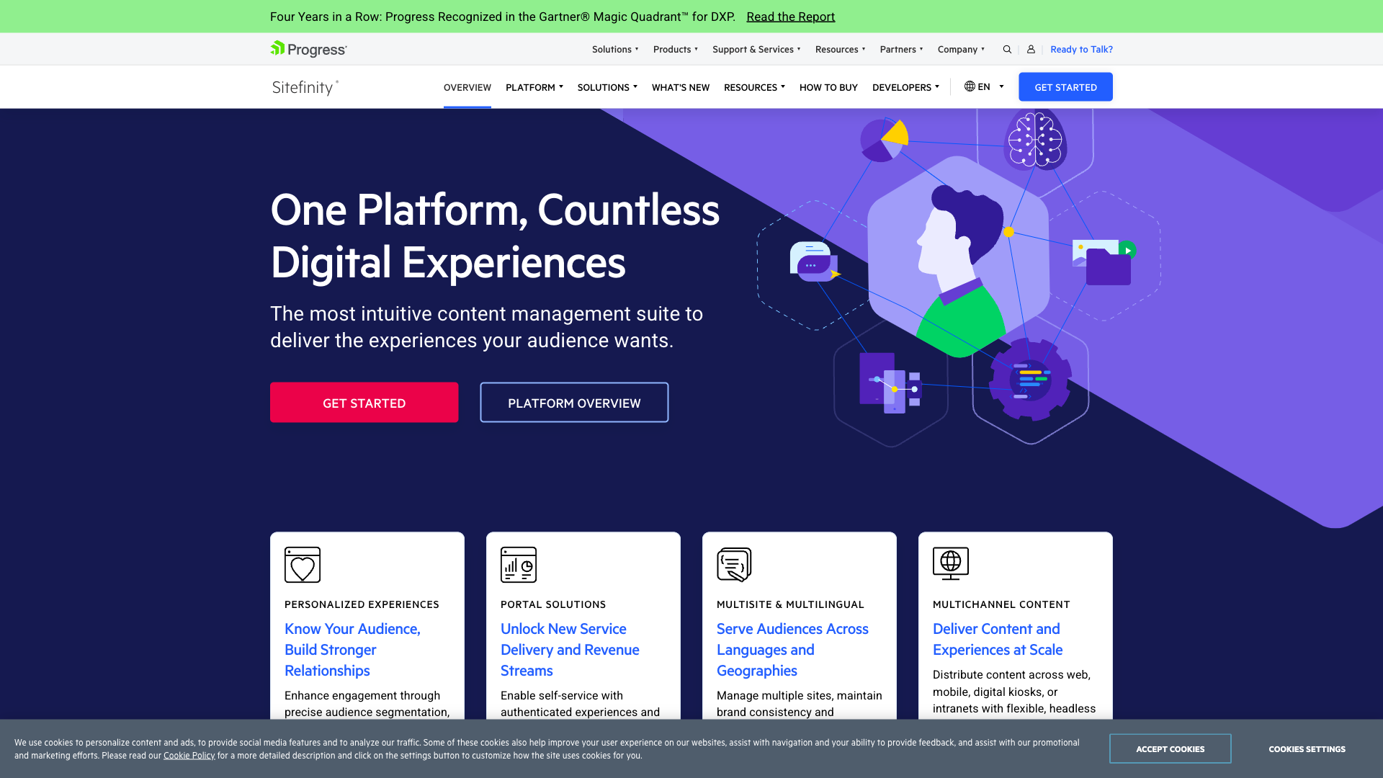Screen dimensions: 1383x778
Task: Expand the Partners dropdown
Action: pyautogui.click(x=902, y=50)
